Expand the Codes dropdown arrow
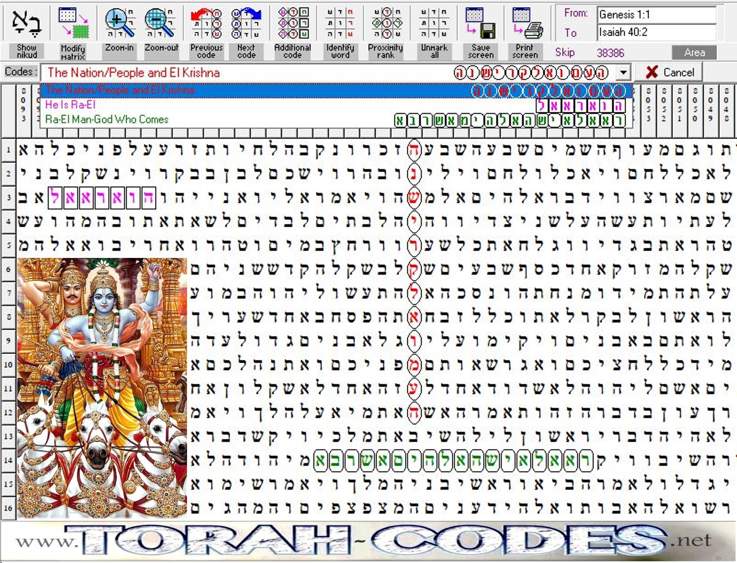The height and width of the screenshot is (563, 737). tap(623, 72)
